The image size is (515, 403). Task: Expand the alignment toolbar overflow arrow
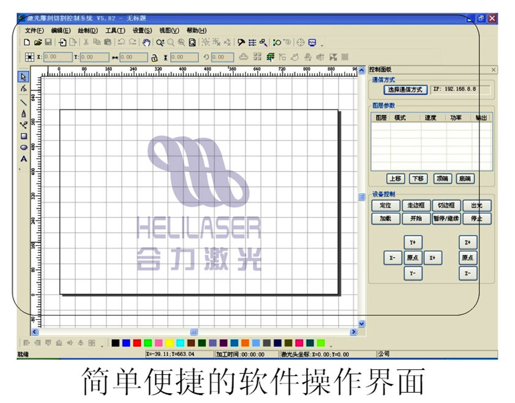102,346
